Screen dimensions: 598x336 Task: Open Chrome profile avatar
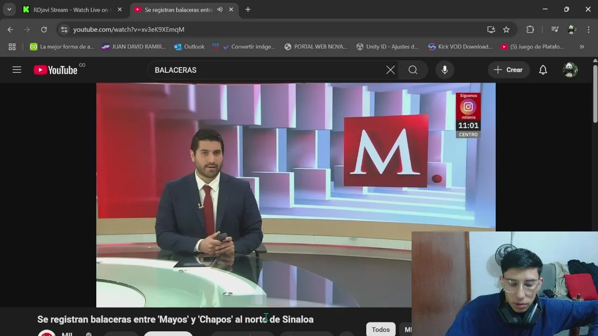[x=572, y=29]
